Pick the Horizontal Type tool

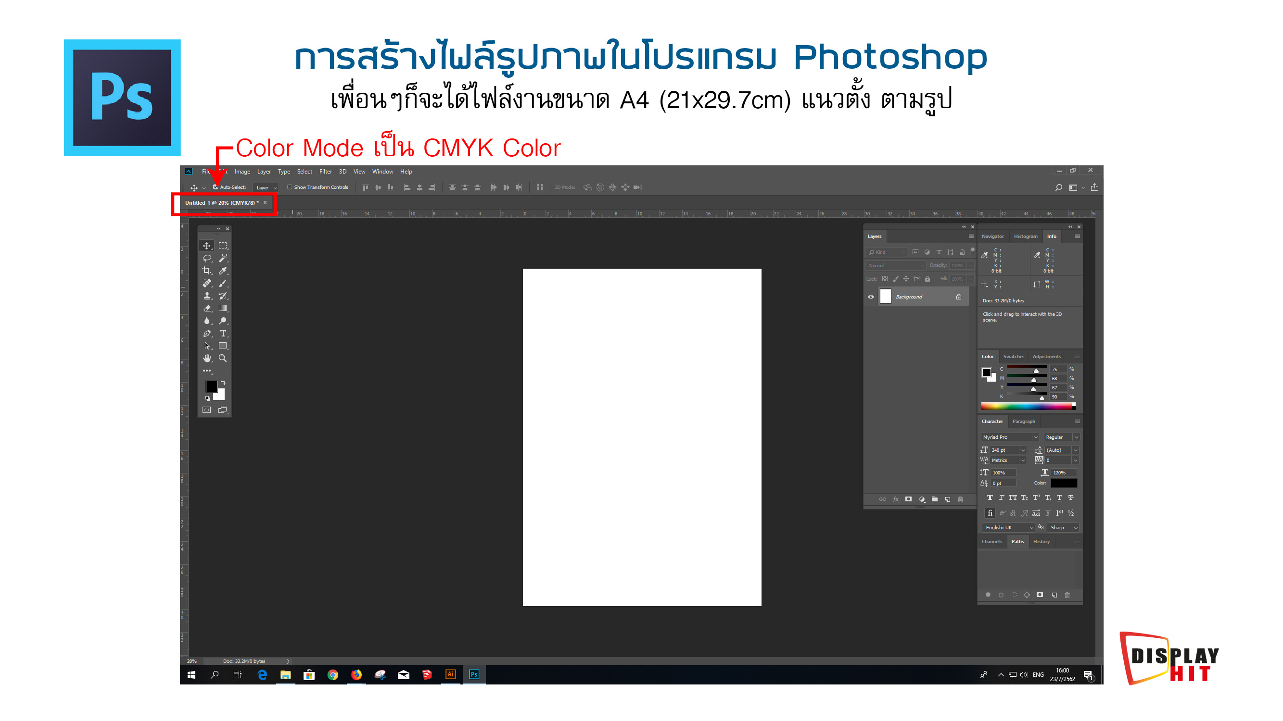[x=223, y=334]
